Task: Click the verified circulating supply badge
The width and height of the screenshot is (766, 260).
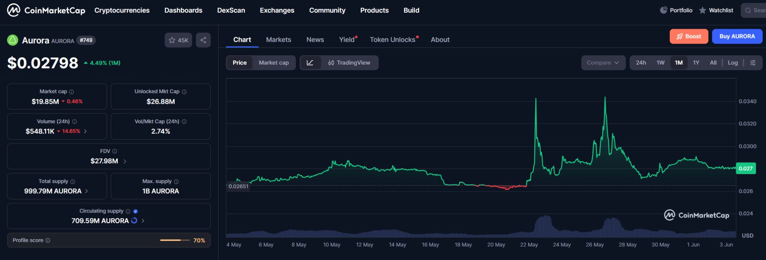Action: [x=135, y=211]
